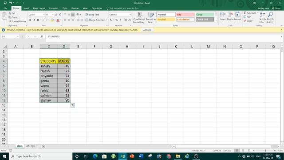This screenshot has height=160, width=284.
Task: Switch to the Data tab
Action: [65, 8]
